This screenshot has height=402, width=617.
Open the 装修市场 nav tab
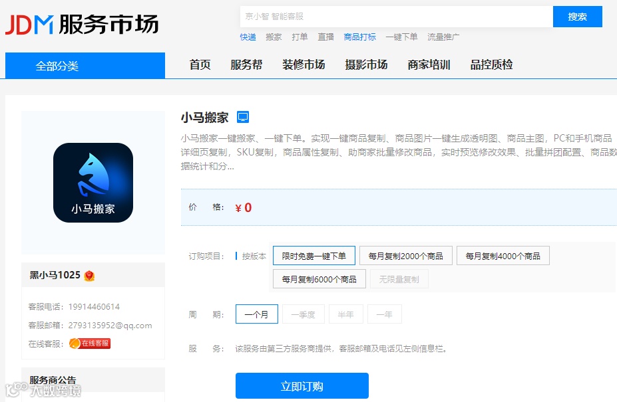[304, 64]
